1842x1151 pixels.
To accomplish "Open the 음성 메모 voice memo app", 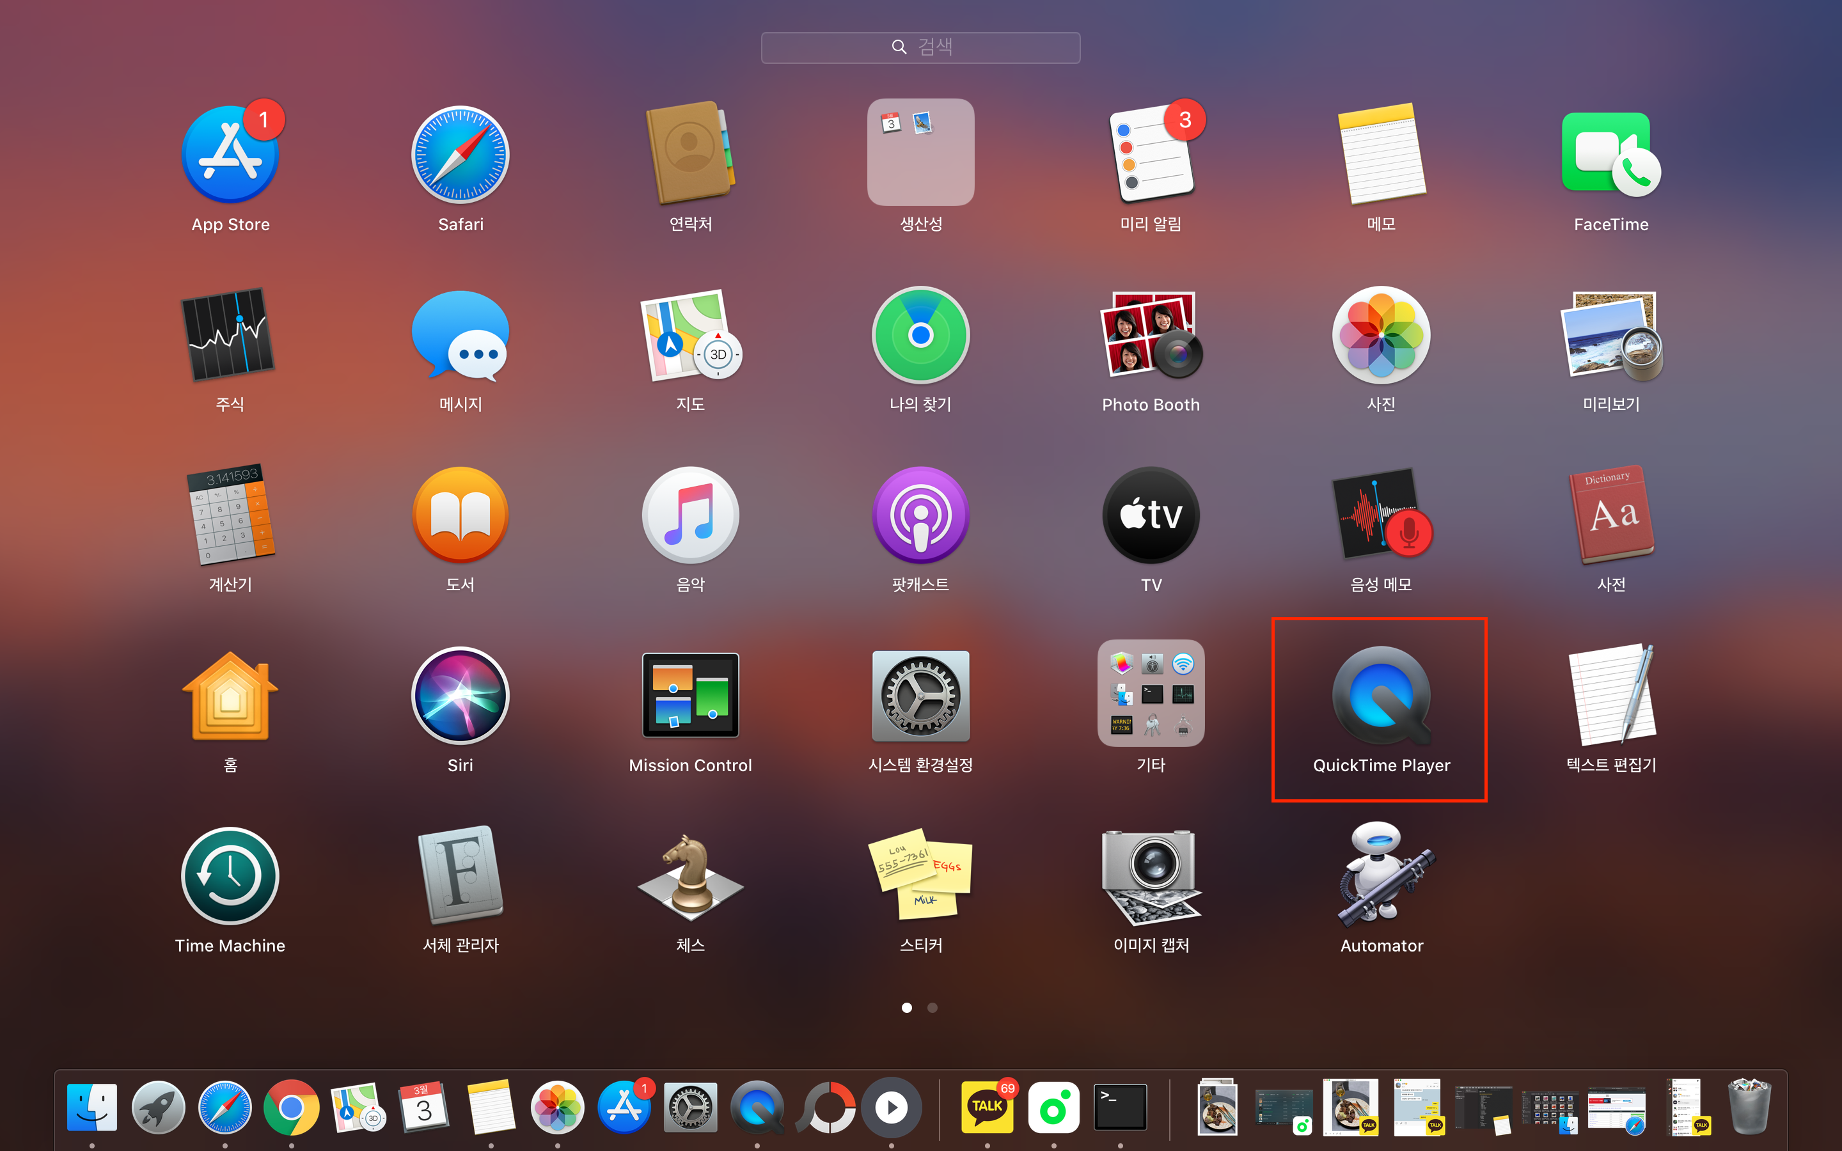I will (1381, 515).
